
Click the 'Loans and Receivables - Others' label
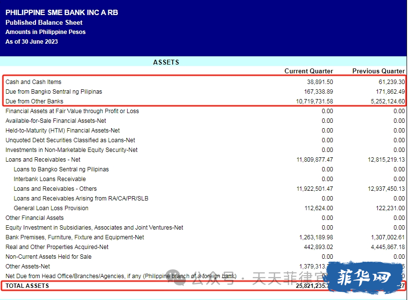pos(55,189)
